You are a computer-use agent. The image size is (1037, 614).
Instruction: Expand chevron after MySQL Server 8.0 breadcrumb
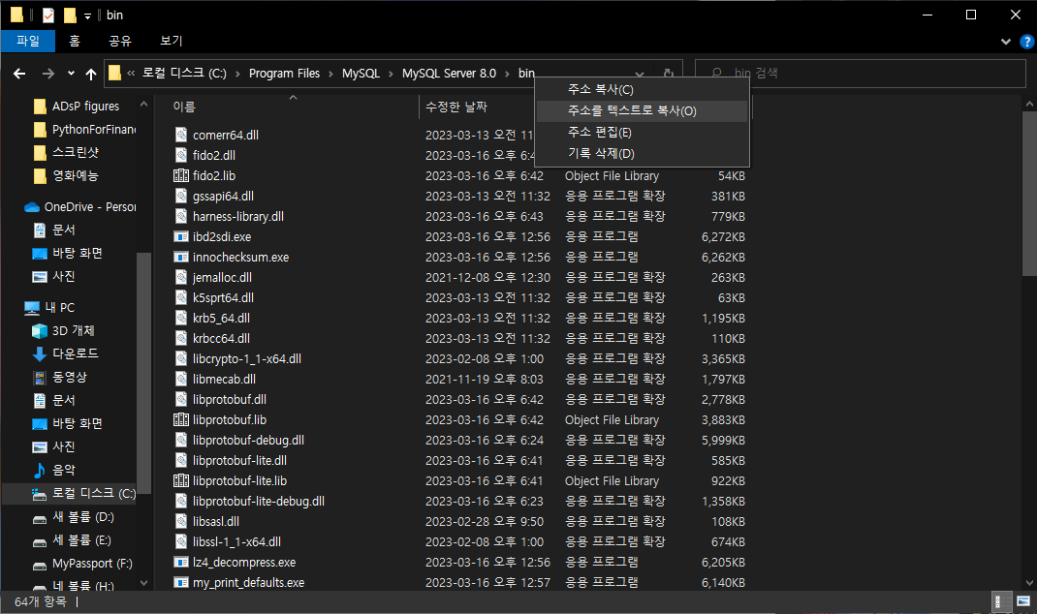(x=507, y=74)
